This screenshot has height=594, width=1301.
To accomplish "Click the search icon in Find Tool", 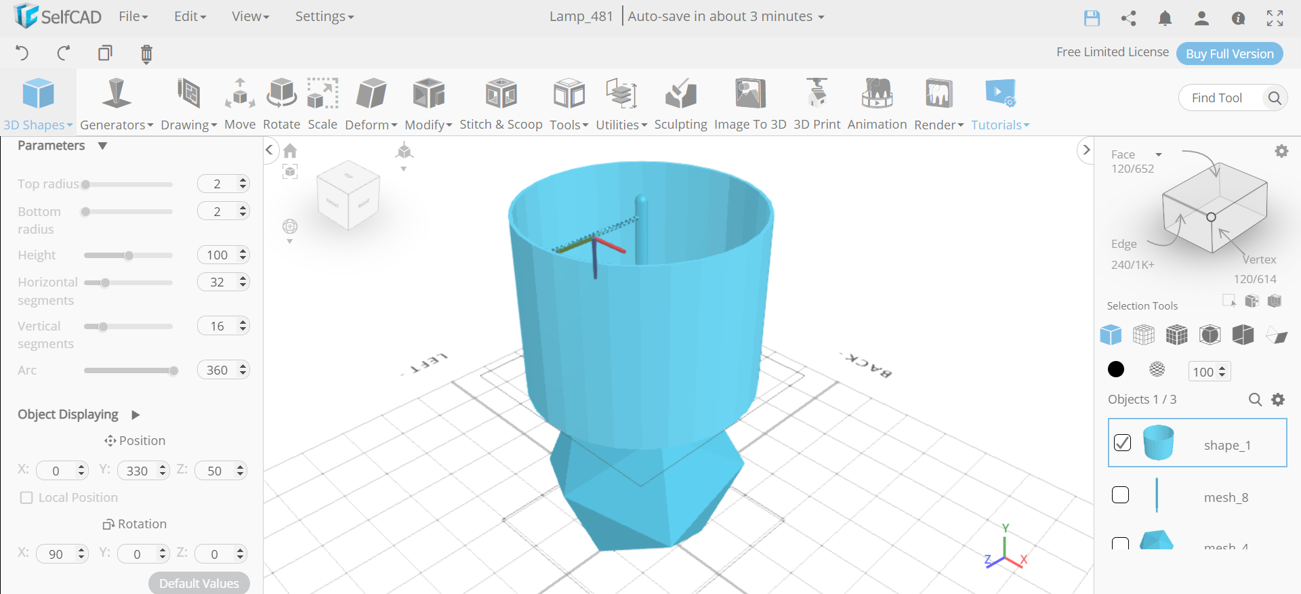I will pyautogui.click(x=1275, y=98).
